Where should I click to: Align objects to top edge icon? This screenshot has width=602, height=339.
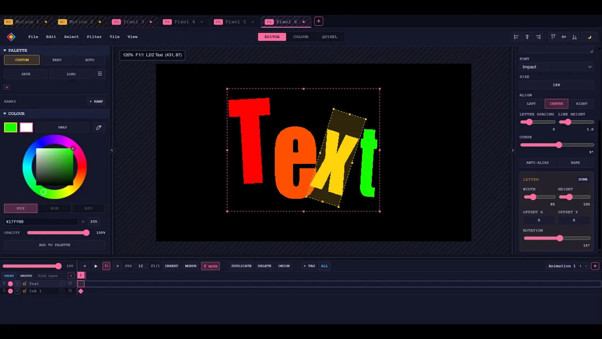tap(553, 37)
